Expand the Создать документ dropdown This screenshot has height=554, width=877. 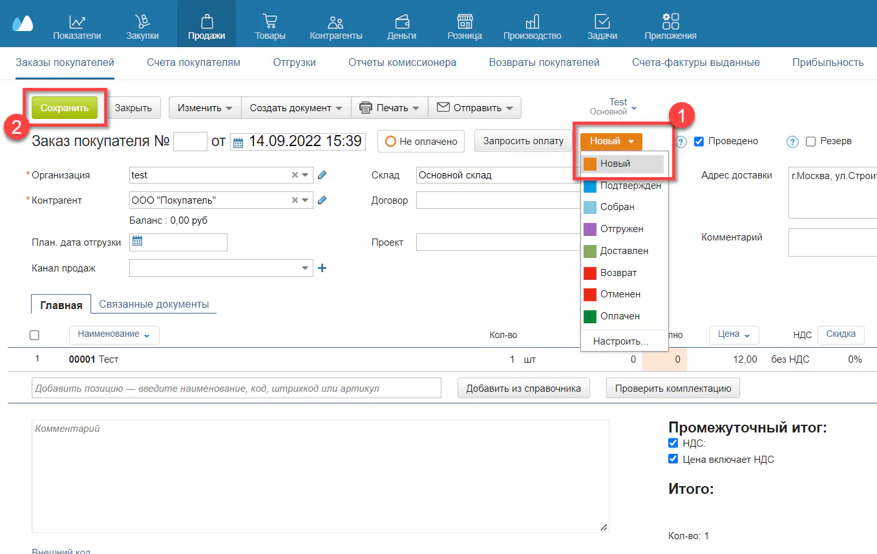click(296, 108)
